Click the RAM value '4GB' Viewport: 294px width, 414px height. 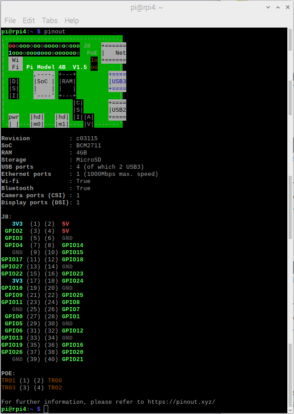tap(82, 153)
